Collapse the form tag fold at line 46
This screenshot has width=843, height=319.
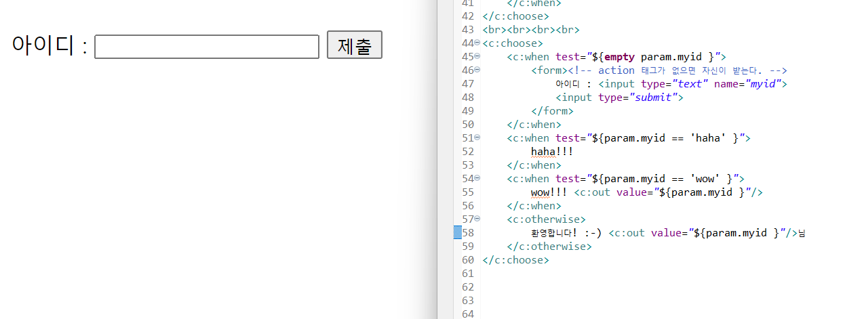tap(477, 70)
